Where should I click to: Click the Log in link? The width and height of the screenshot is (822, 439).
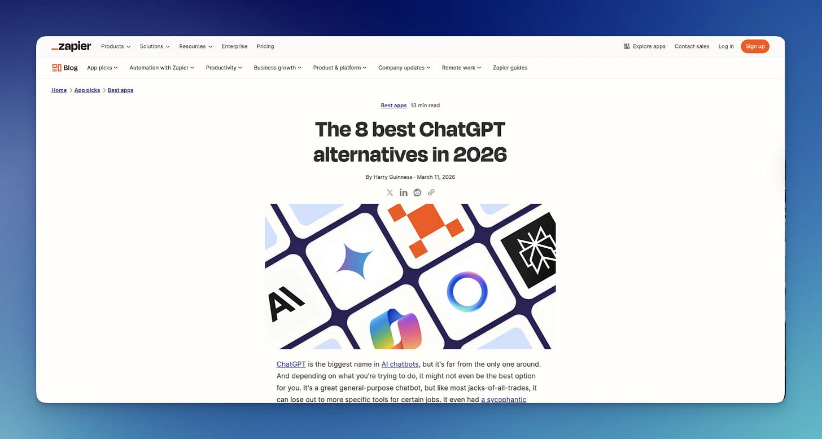click(726, 46)
